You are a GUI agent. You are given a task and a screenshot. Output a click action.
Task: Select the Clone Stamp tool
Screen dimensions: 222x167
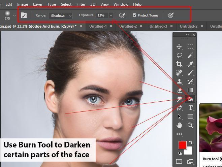tap(179, 81)
